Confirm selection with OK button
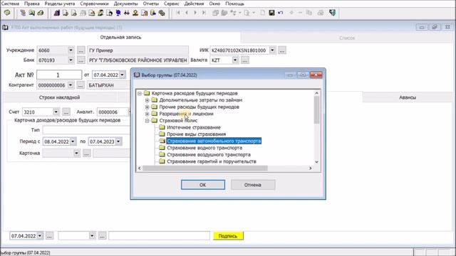The width and height of the screenshot is (456, 256). pos(202,185)
